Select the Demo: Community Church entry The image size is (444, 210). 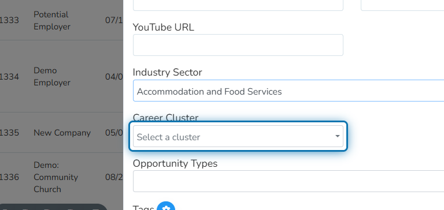tap(55, 177)
